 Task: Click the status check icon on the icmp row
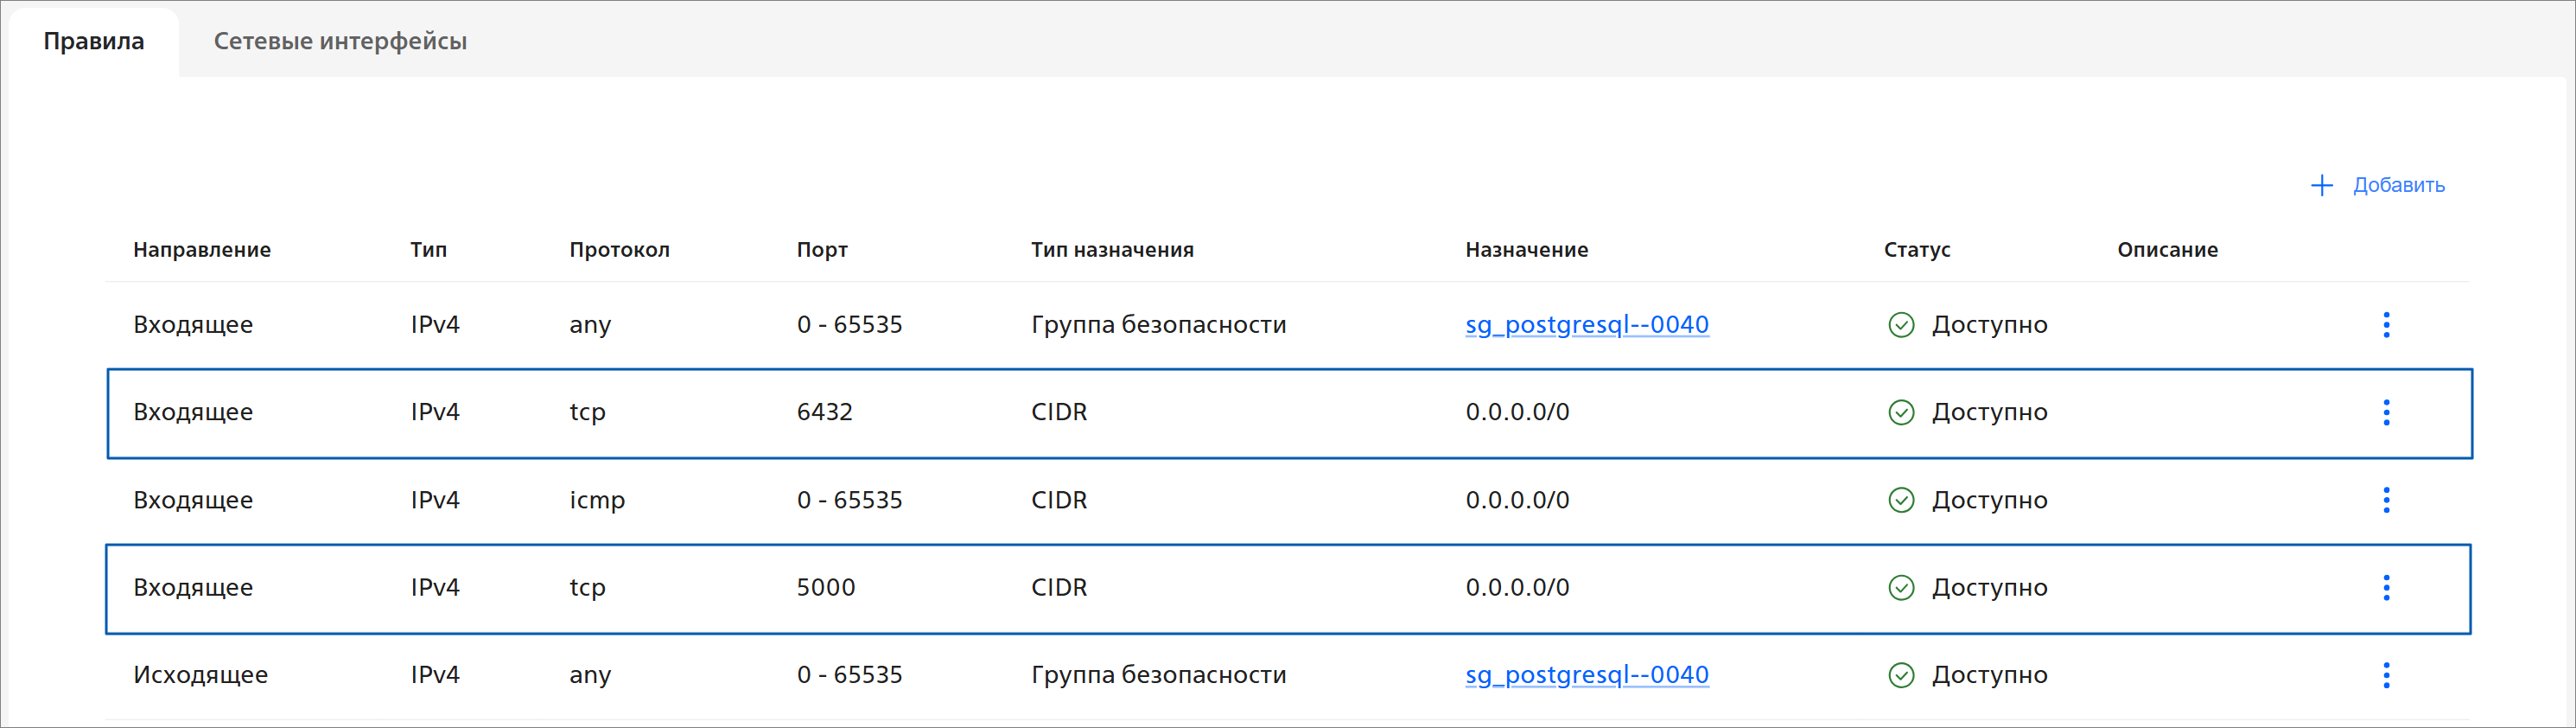(x=1901, y=500)
